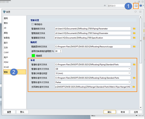145x119 pixels.
Task: Enable the 等级驱动 checkbox
Action: click(x=32, y=24)
